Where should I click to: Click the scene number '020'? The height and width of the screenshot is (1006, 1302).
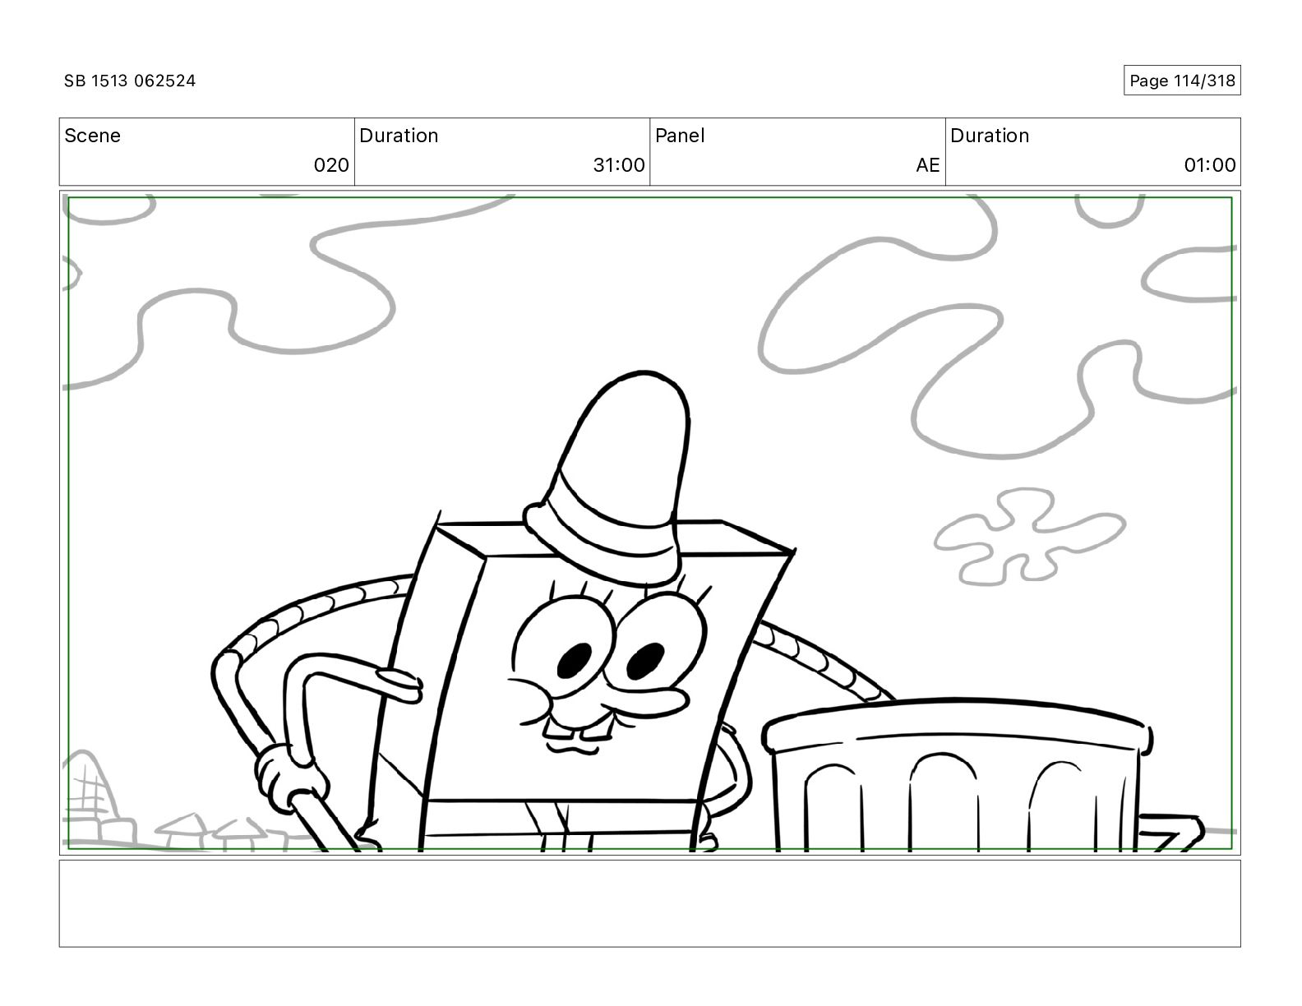[331, 165]
